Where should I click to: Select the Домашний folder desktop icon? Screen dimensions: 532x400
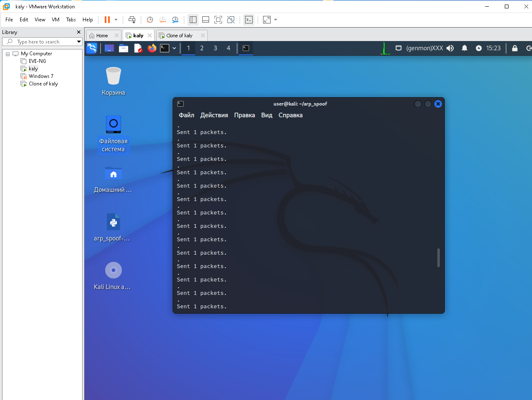[113, 179]
